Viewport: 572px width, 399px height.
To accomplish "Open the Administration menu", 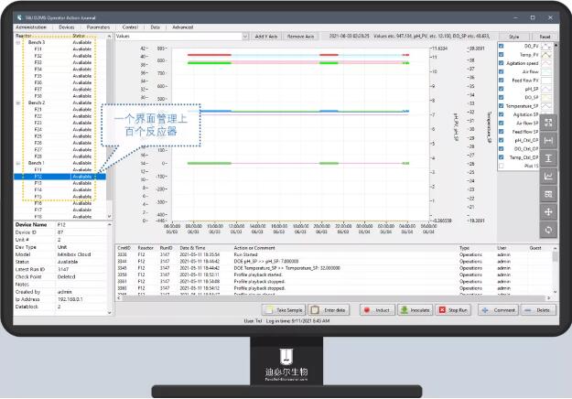I will 31,27.
